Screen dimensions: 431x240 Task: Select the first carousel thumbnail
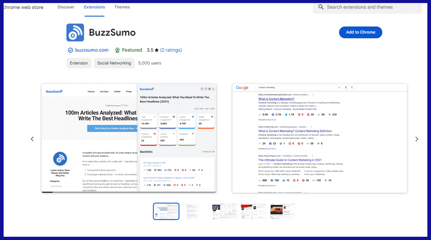(166, 211)
